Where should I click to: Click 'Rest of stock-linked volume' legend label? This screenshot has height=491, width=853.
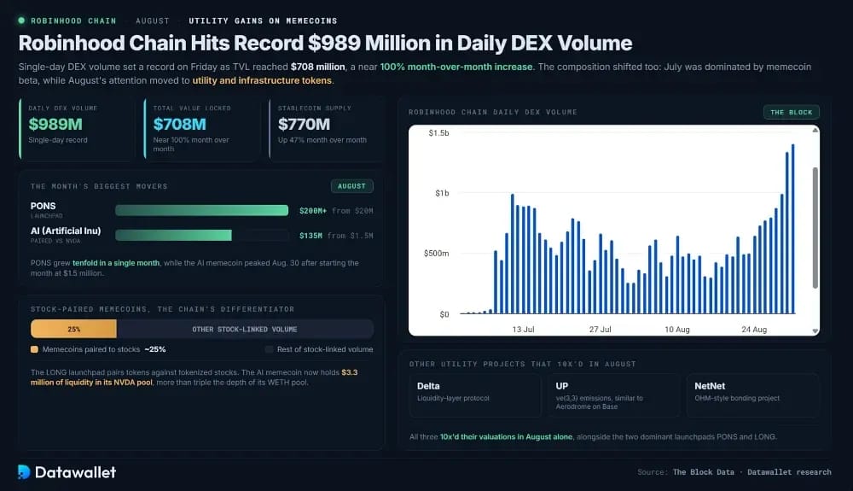pos(325,349)
